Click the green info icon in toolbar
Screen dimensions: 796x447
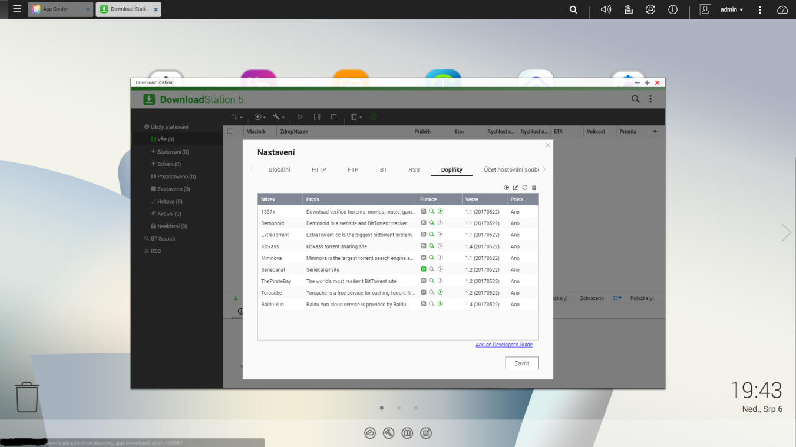pyautogui.click(x=374, y=117)
